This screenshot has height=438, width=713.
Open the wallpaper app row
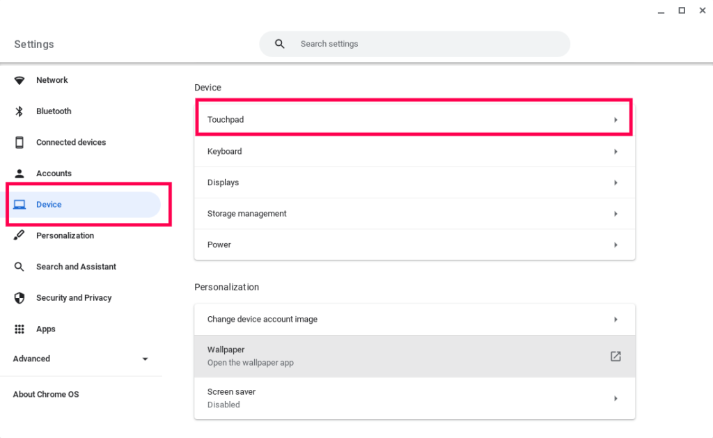(414, 356)
